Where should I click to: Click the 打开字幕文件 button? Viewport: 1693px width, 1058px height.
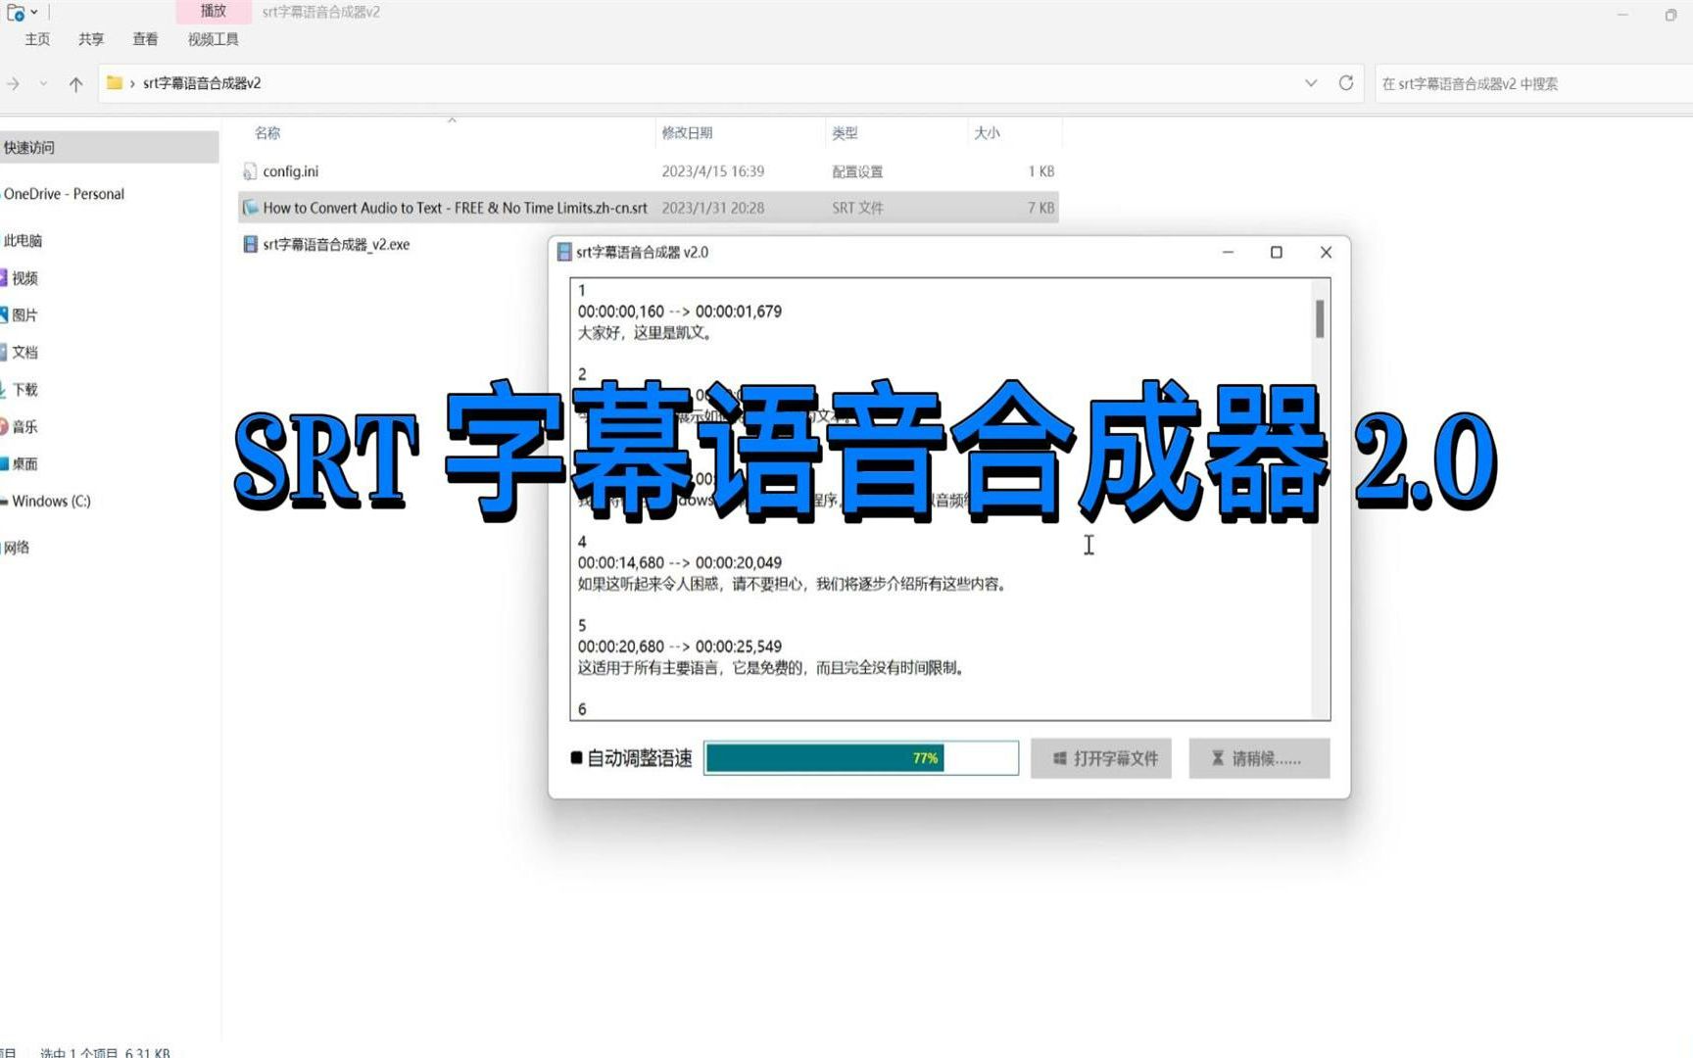1100,757
